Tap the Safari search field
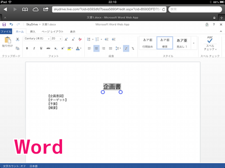This screenshot has width=225, height=168. 195,9
